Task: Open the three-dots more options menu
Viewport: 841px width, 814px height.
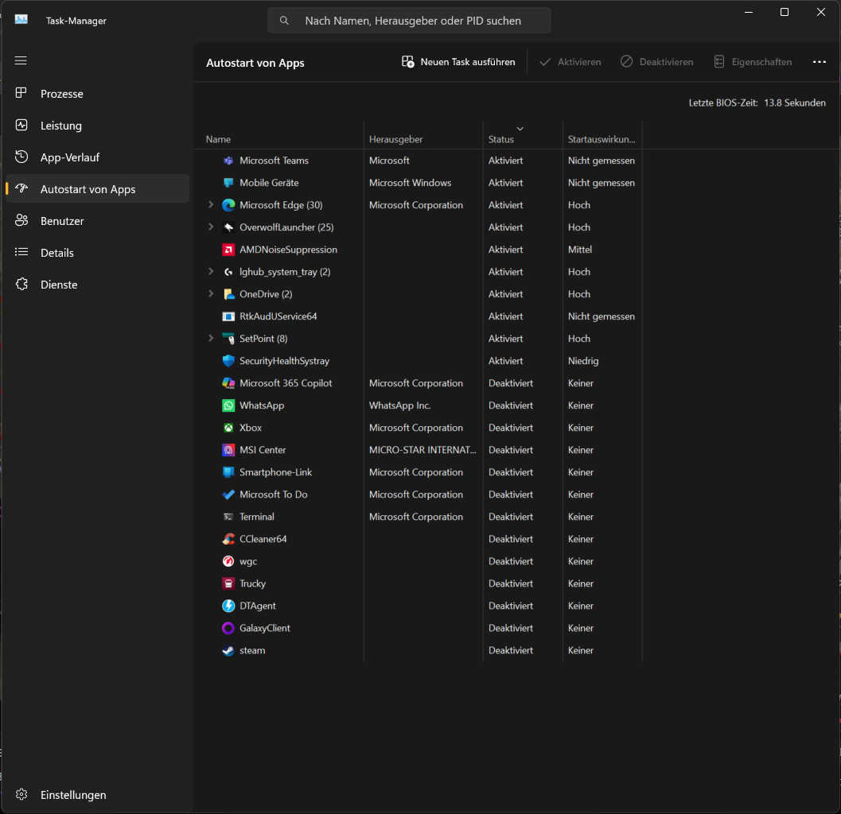Action: pyautogui.click(x=819, y=62)
